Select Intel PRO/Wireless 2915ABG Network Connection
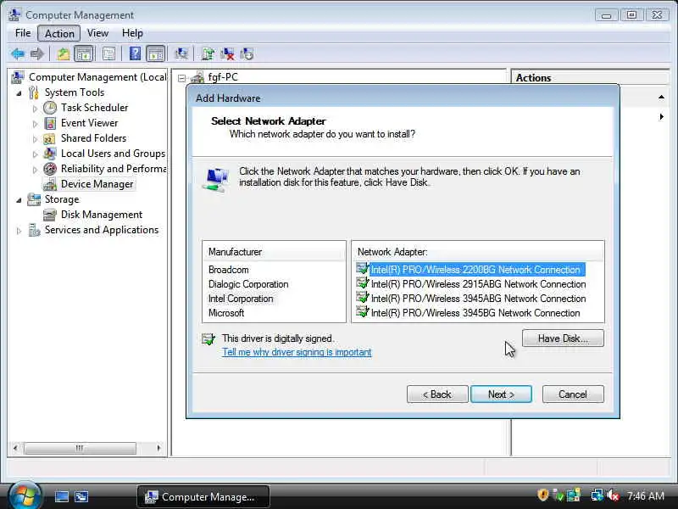The height and width of the screenshot is (509, 678). coord(471,284)
